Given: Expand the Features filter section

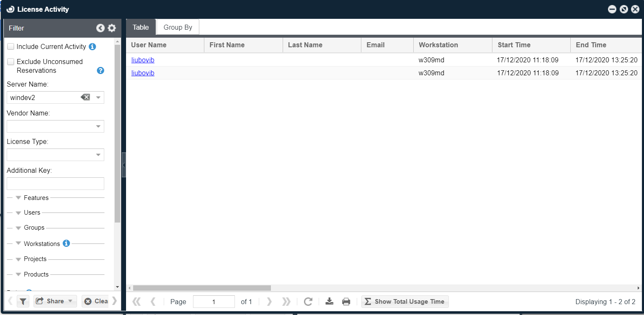Looking at the screenshot, I should coord(18,197).
